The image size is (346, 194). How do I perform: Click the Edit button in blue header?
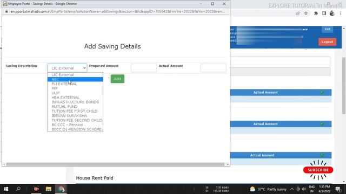tap(327, 29)
